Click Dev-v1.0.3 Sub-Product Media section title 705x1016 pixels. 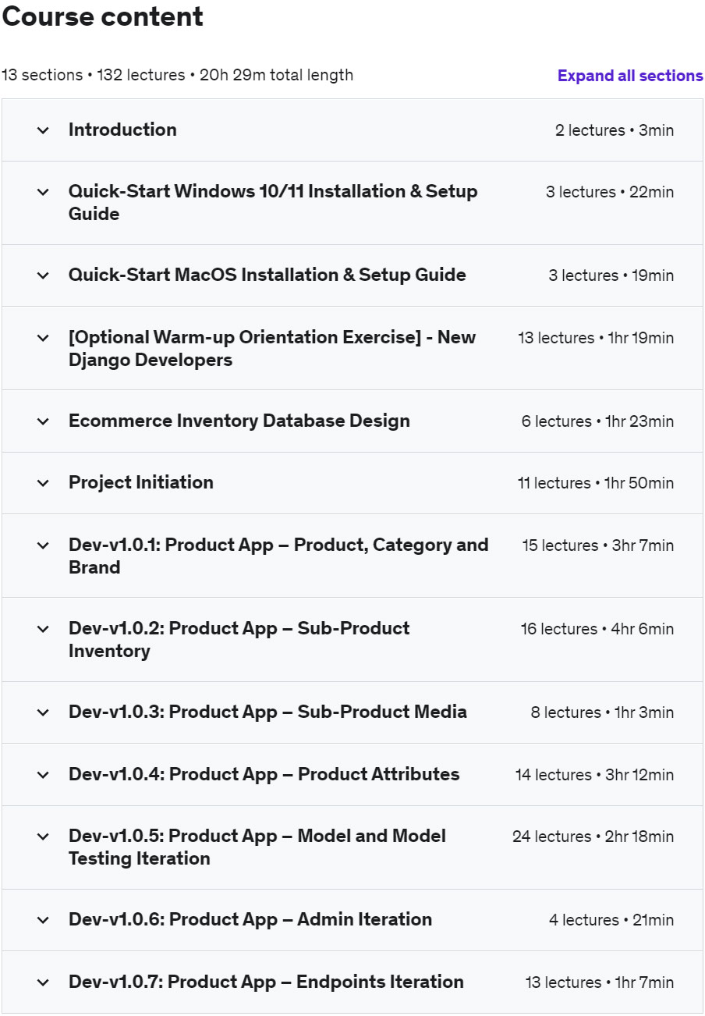click(x=267, y=712)
